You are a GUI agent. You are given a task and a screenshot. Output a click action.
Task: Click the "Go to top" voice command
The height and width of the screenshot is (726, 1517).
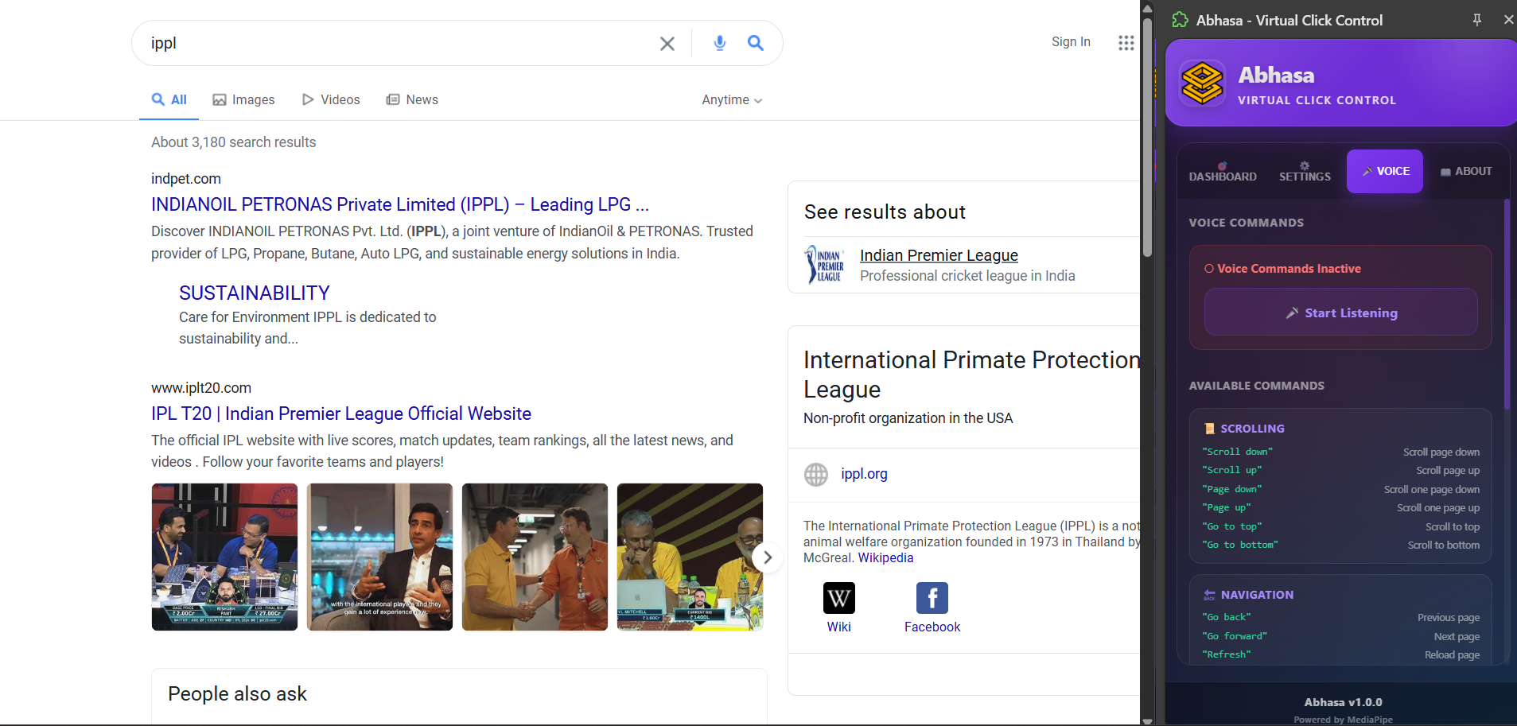[1231, 526]
